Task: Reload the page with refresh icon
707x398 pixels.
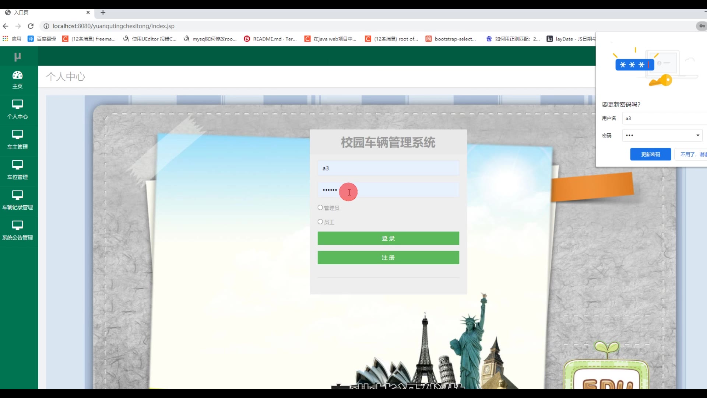Action: pos(31,26)
